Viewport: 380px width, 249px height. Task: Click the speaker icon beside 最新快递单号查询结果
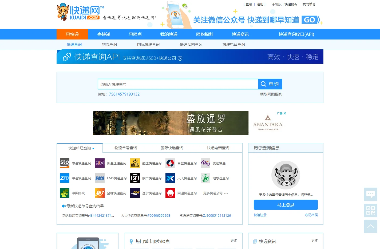(x=64, y=206)
